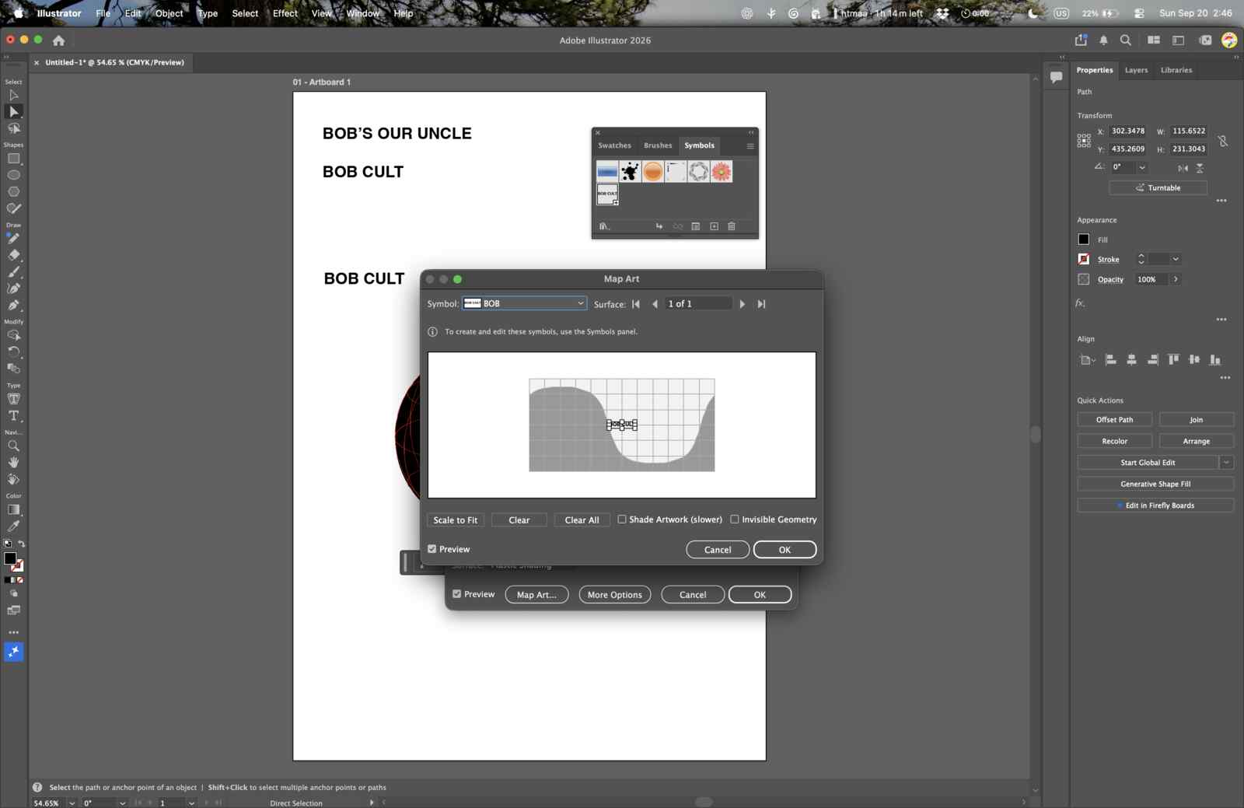The height and width of the screenshot is (808, 1244).
Task: Click the delete symbol trash icon
Action: click(x=732, y=226)
